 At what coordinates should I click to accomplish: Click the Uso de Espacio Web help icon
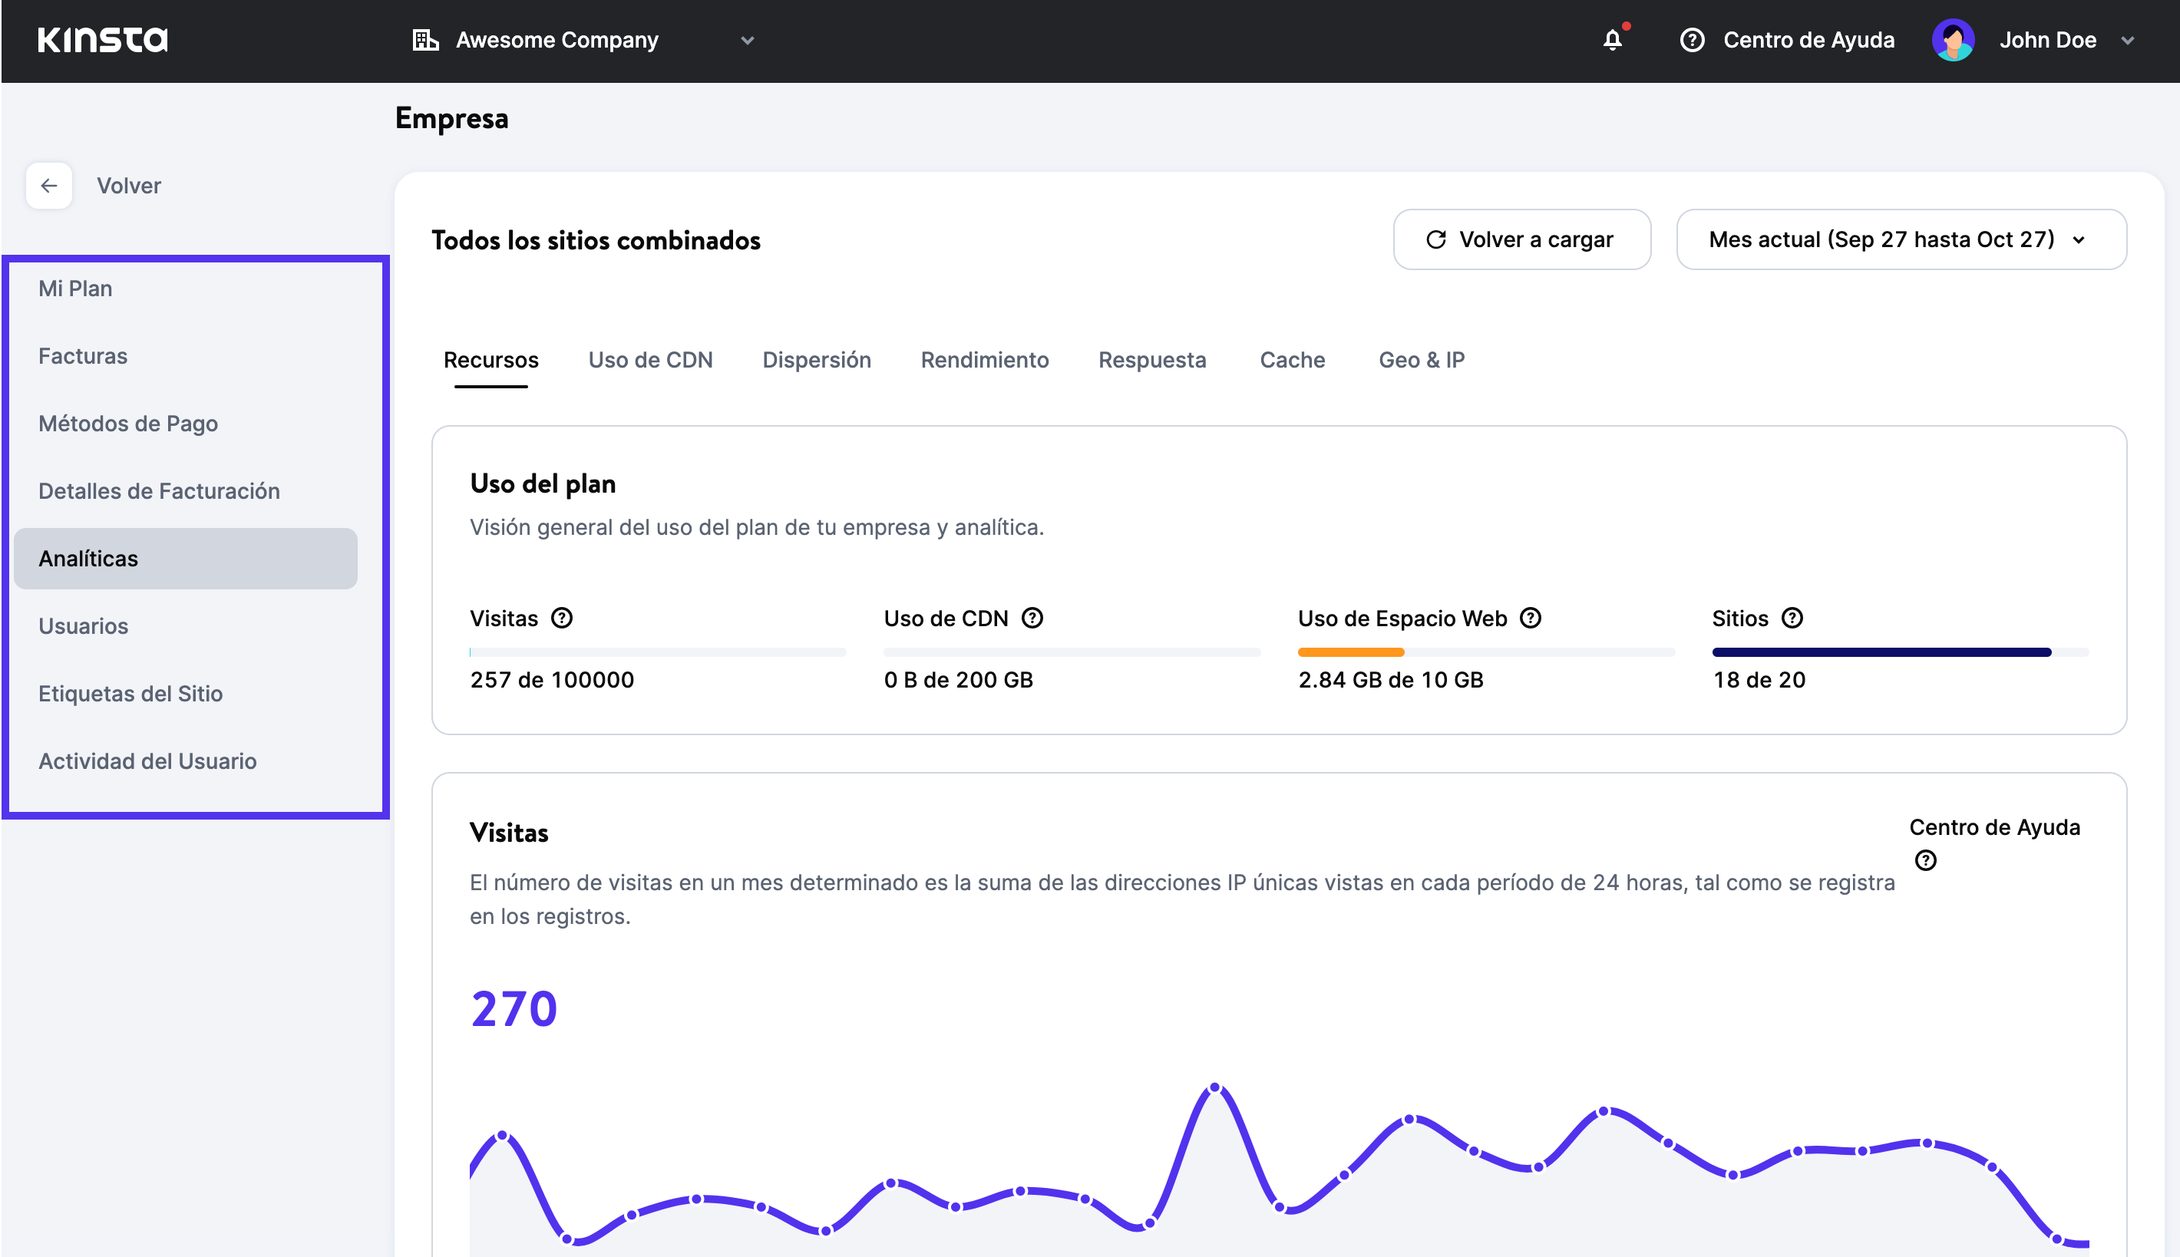point(1531,619)
